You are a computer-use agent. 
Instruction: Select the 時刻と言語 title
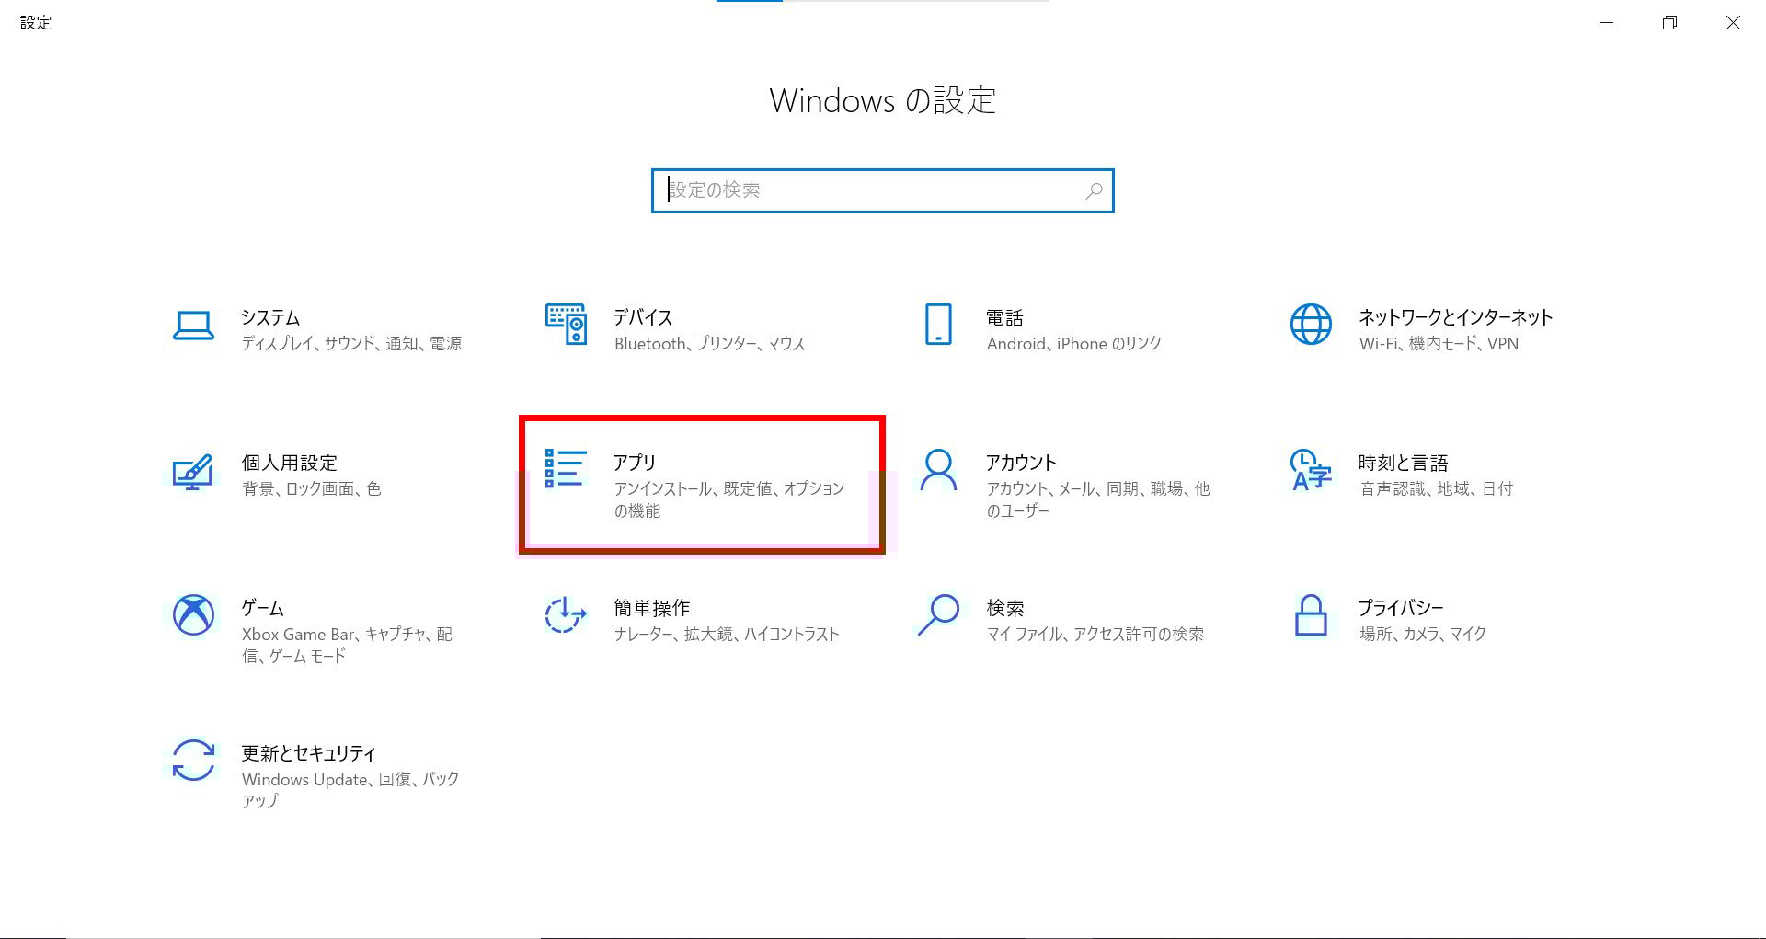point(1404,463)
